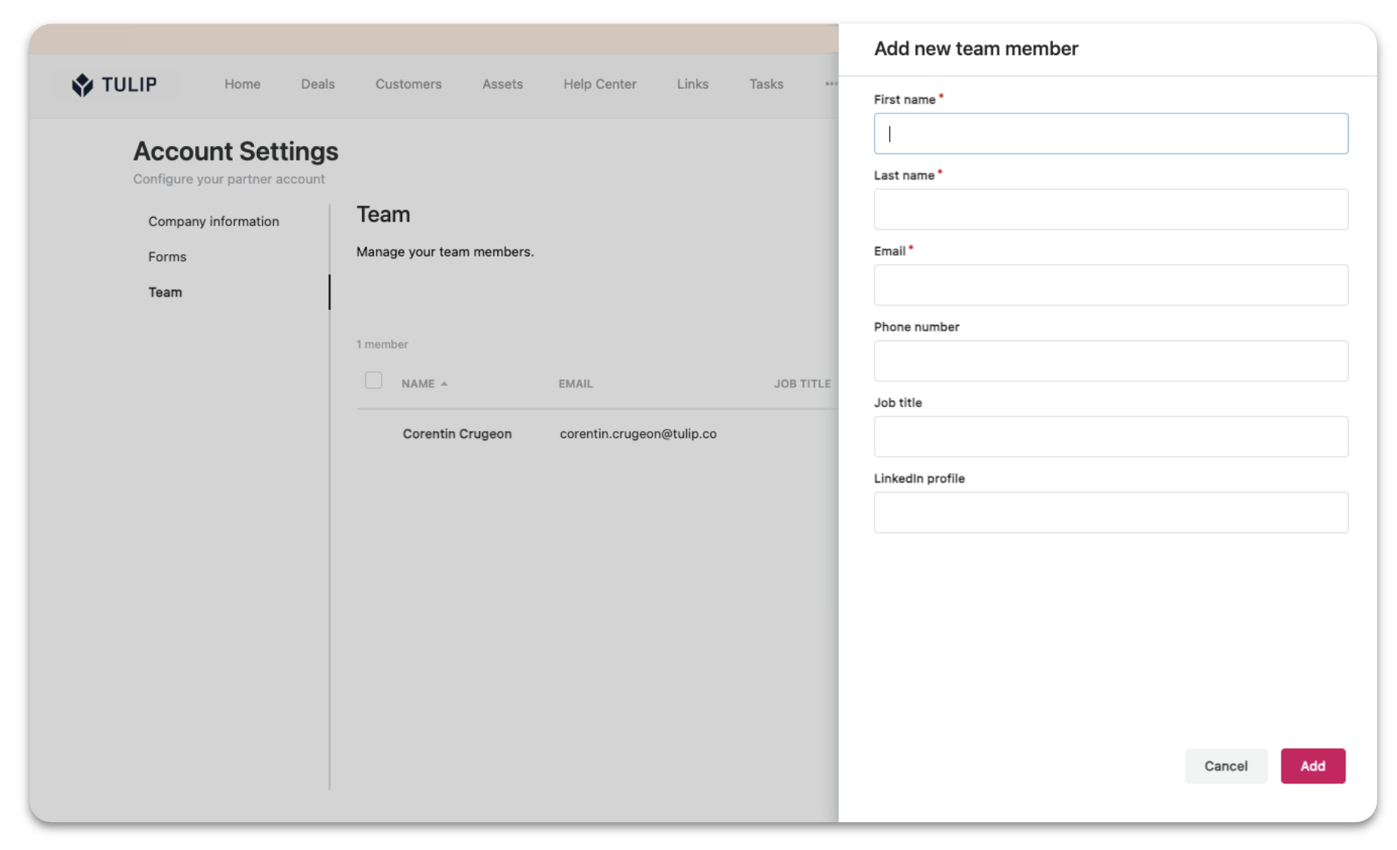Select the LinkedIn profile text field
This screenshot has width=1397, height=850.
pyautogui.click(x=1110, y=513)
